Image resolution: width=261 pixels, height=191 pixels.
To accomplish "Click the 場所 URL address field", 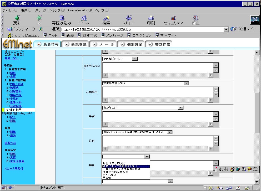I will [142, 29].
